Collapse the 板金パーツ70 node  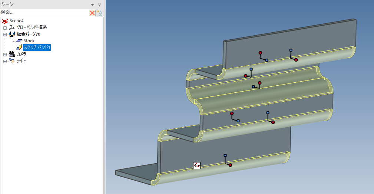pos(5,34)
